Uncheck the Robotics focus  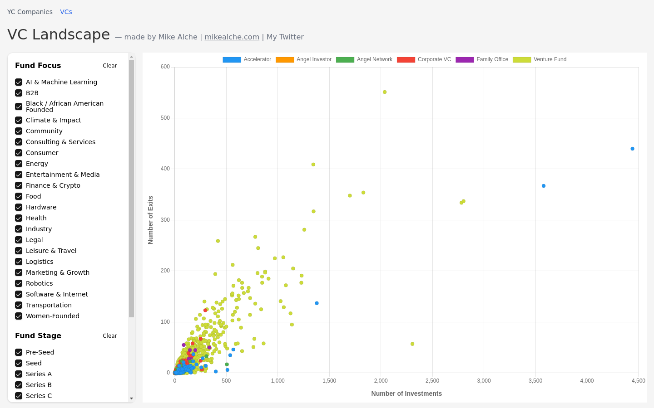(x=19, y=283)
